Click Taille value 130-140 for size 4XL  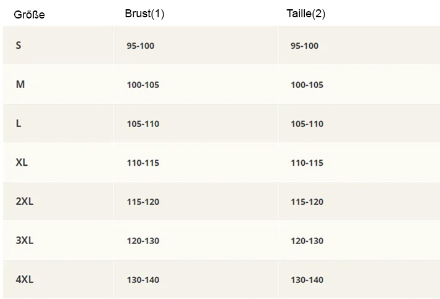[x=307, y=280]
